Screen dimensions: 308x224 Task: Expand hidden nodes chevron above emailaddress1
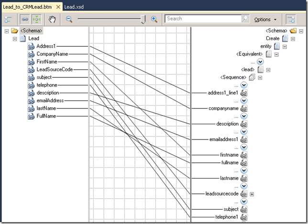pos(244,132)
